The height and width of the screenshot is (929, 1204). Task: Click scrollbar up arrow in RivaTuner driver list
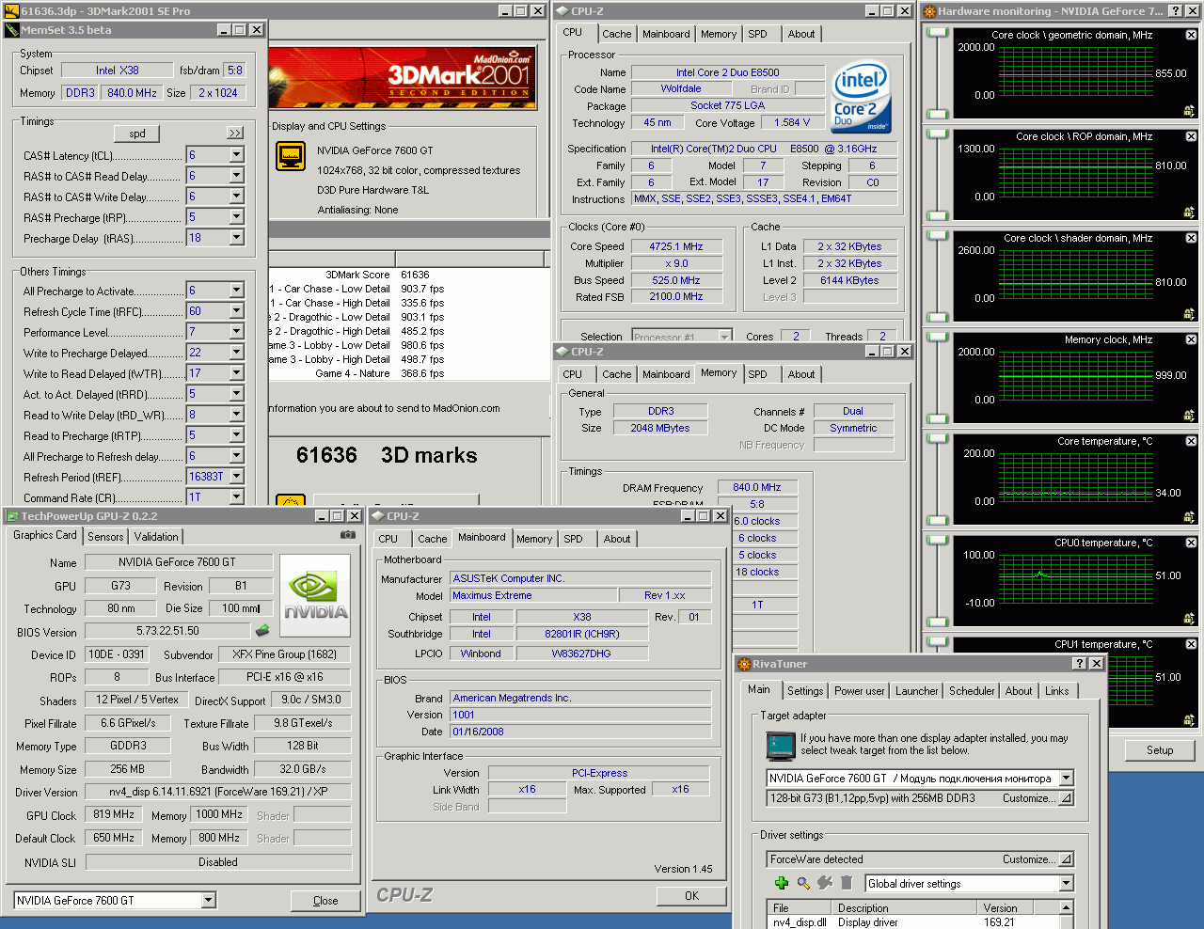point(1066,907)
